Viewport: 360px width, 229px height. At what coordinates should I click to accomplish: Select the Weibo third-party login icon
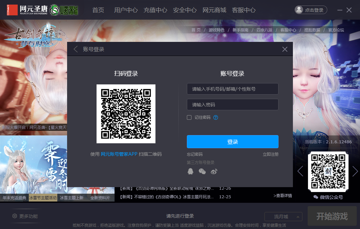coord(214,171)
